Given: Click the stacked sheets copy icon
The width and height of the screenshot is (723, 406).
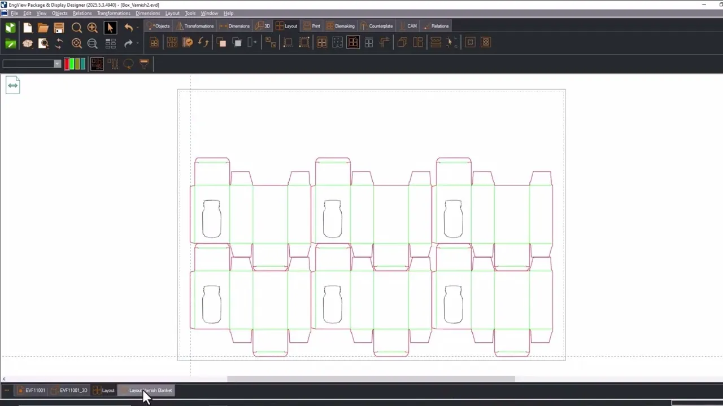Looking at the screenshot, I should [x=402, y=42].
